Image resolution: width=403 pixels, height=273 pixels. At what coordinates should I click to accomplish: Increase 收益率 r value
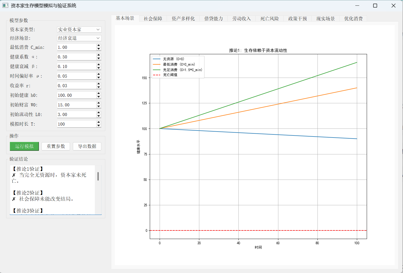(x=98, y=84)
